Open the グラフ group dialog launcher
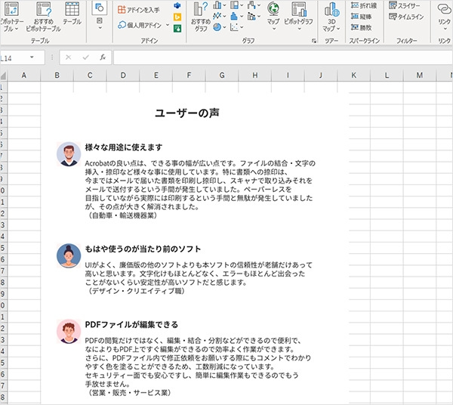 314,41
